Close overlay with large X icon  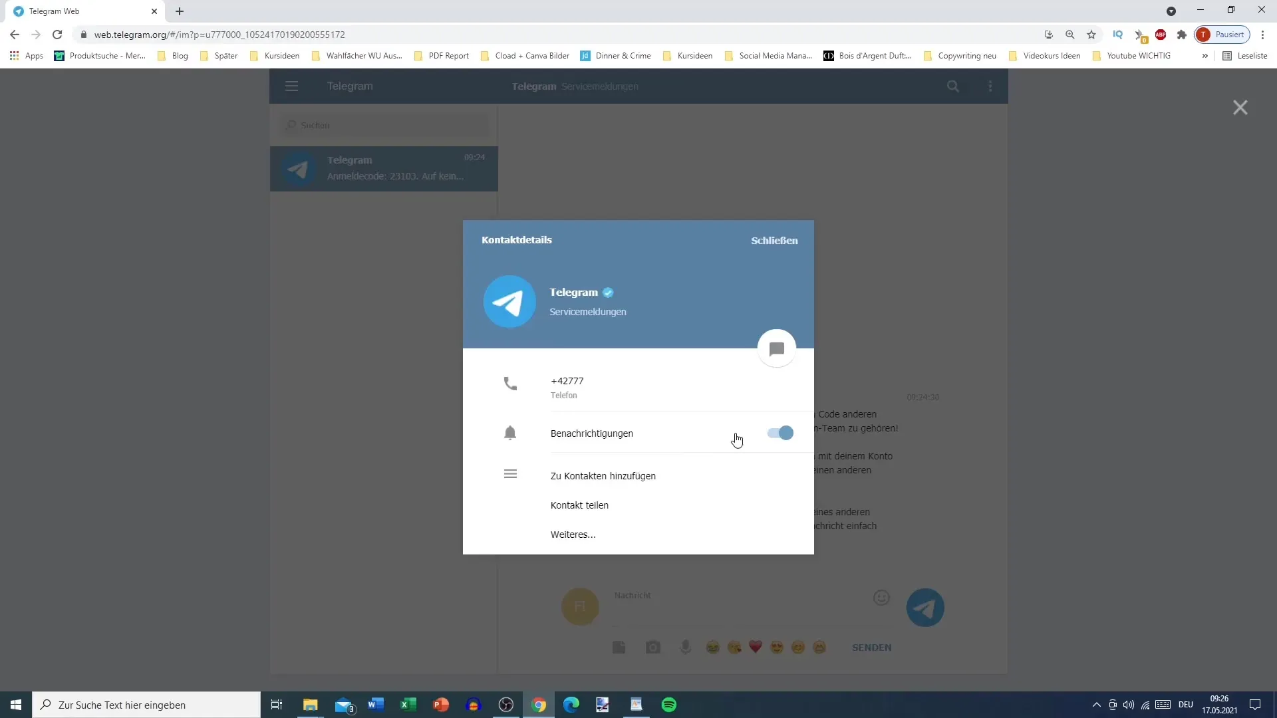point(1240,107)
